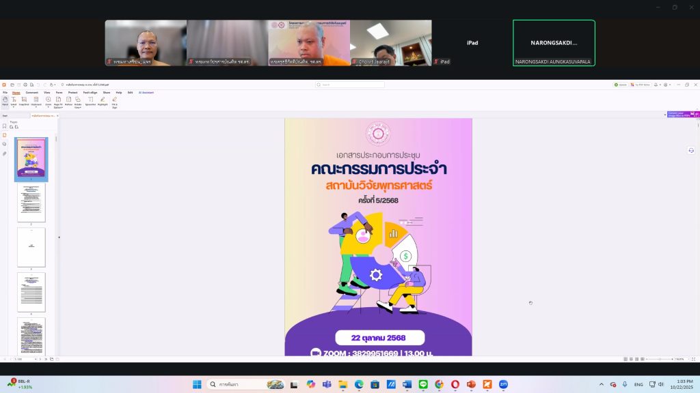
Task: Click the SnapShot tool icon
Action: point(25,100)
